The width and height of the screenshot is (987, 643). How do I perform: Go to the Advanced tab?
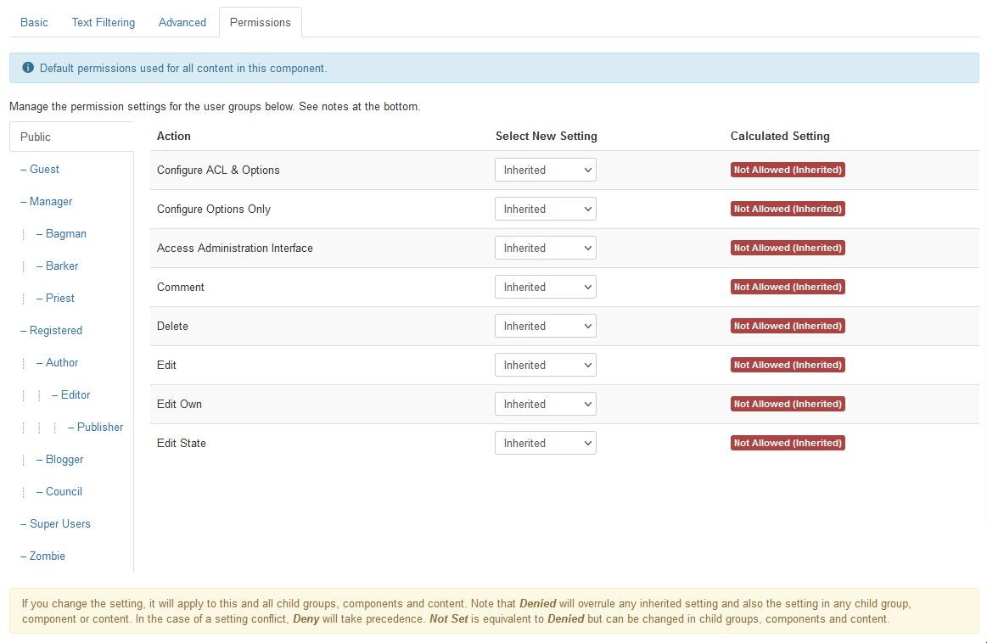coord(182,23)
